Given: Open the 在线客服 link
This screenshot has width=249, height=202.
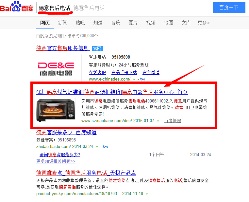Looking at the screenshot, I should pos(97,73).
